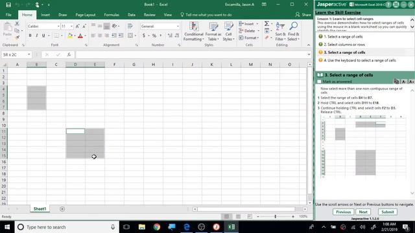Open Conditional Formatting menu
The width and height of the screenshot is (415, 233).
click(194, 32)
